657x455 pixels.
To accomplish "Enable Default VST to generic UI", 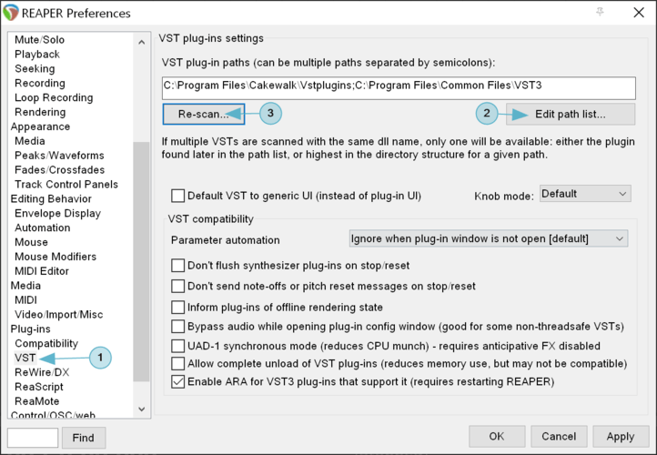I will [x=177, y=196].
